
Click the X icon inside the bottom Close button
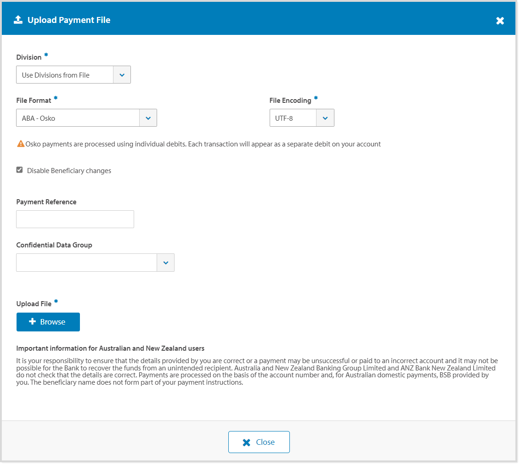click(x=247, y=443)
